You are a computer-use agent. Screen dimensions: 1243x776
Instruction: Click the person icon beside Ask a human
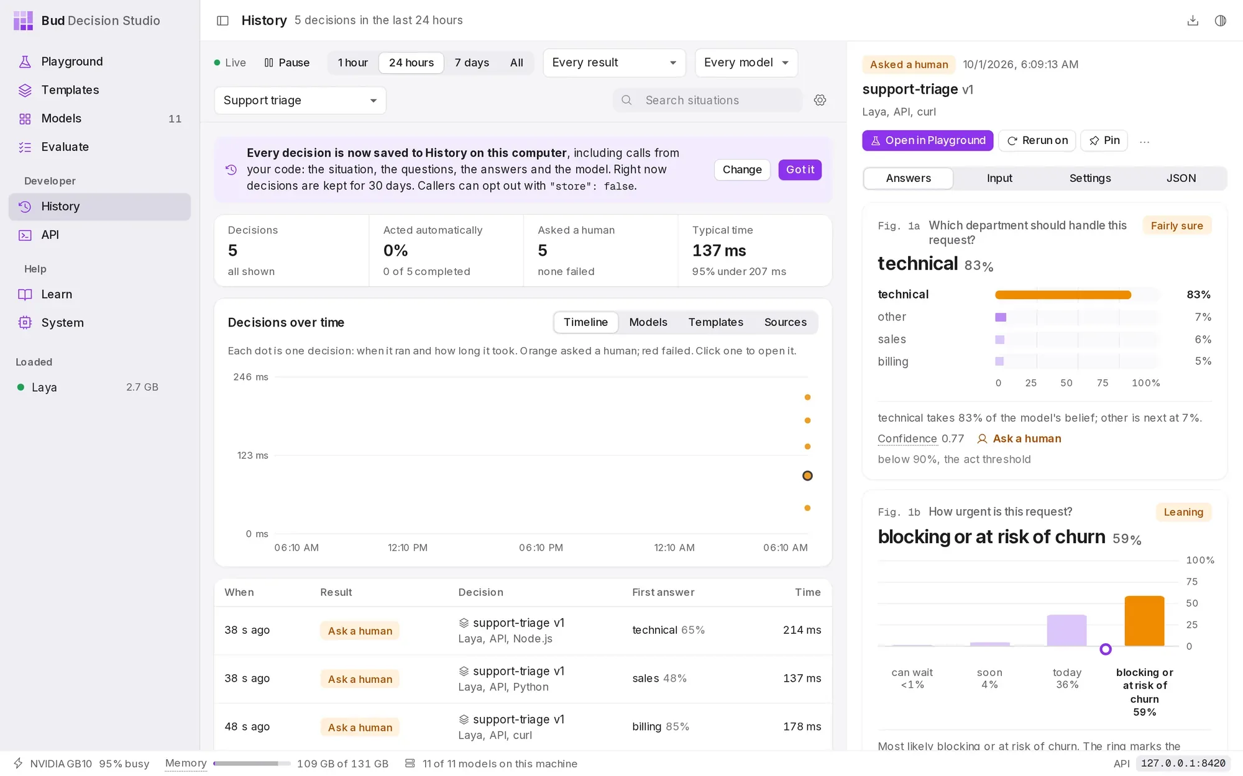tap(982, 439)
